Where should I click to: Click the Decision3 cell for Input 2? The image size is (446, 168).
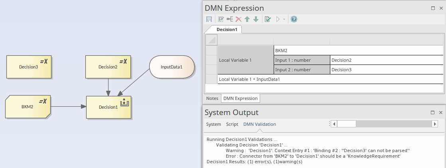pyautogui.click(x=386, y=70)
